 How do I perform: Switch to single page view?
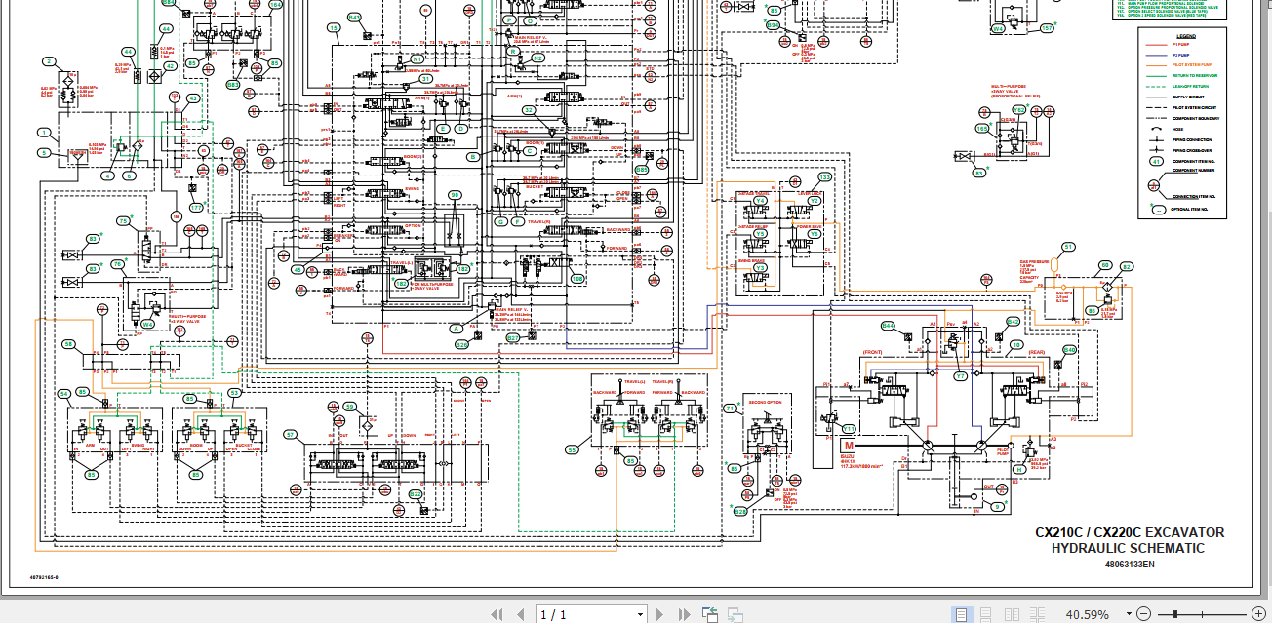tap(962, 614)
